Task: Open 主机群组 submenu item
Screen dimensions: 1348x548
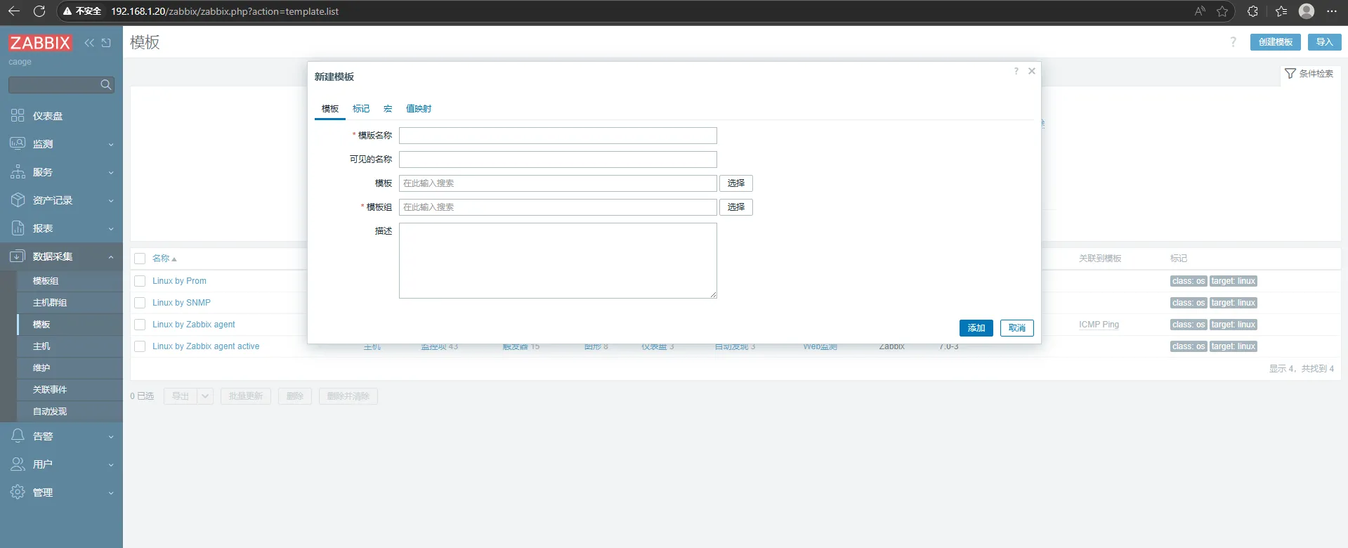Action: click(x=70, y=303)
